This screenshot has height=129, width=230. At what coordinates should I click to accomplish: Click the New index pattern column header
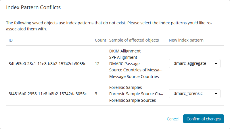tap(186, 40)
